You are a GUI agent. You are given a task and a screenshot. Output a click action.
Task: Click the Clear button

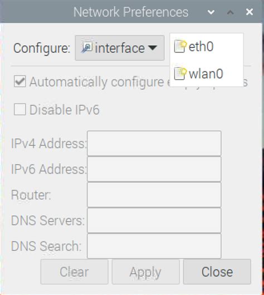coord(75,272)
